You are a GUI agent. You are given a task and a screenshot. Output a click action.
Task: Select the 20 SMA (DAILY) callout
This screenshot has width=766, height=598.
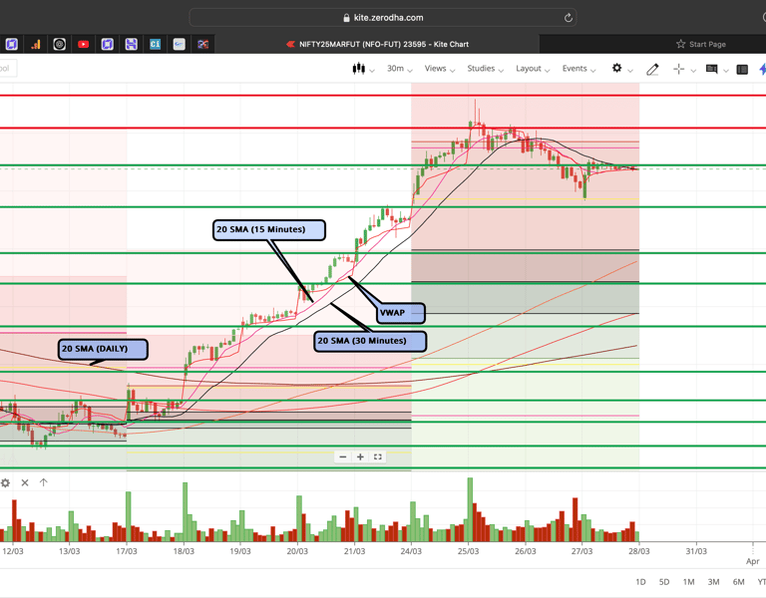103,350
